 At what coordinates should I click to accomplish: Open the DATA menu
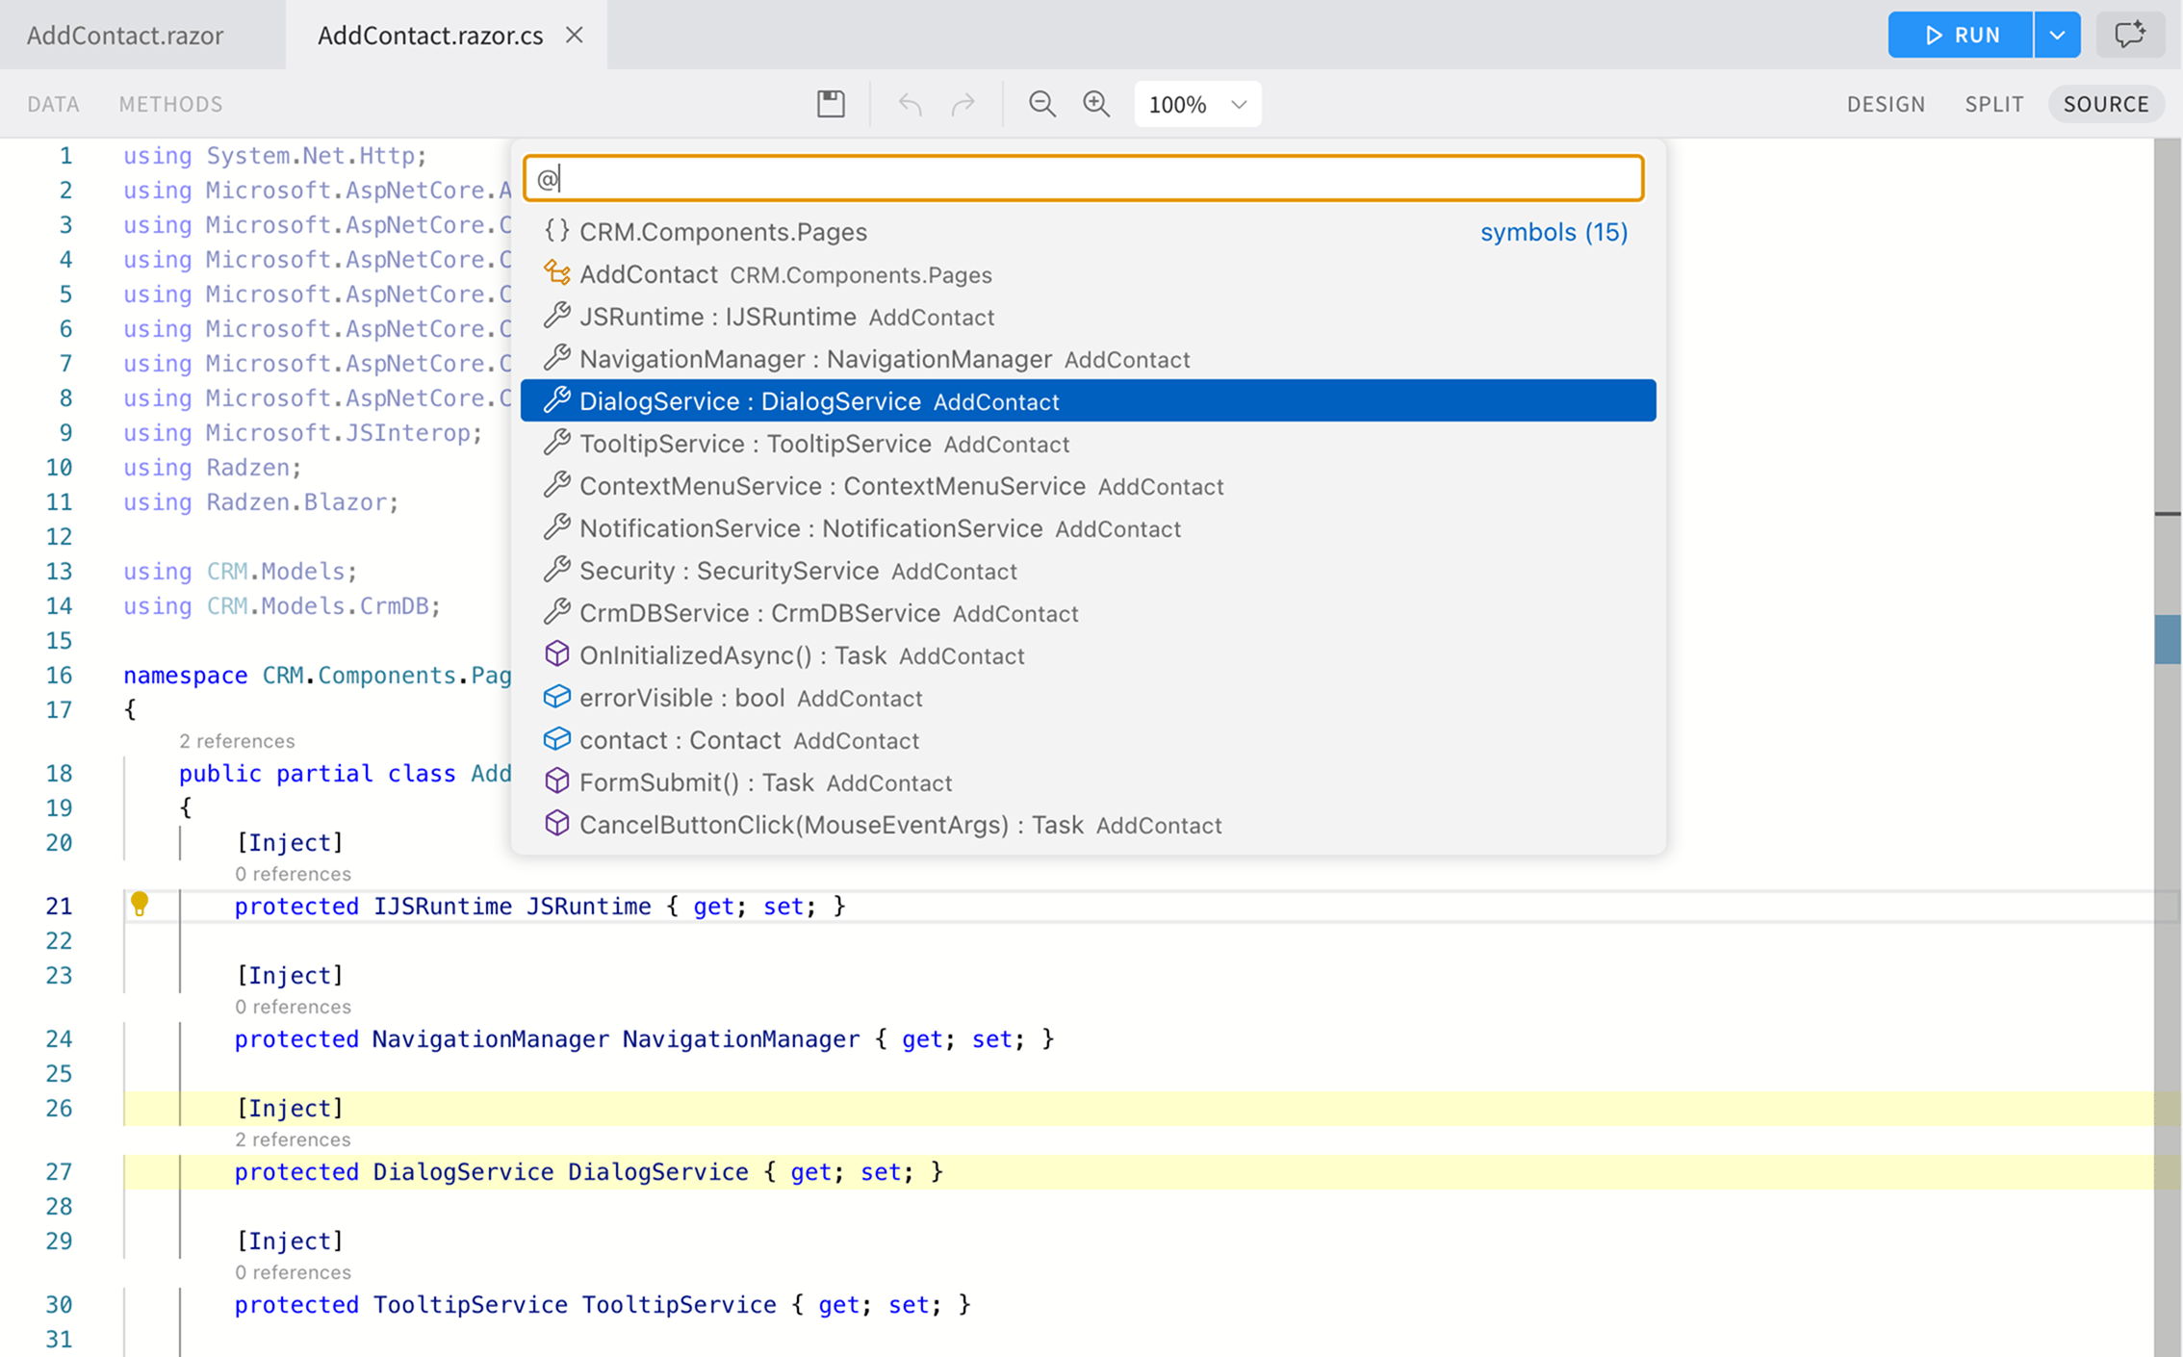[53, 104]
